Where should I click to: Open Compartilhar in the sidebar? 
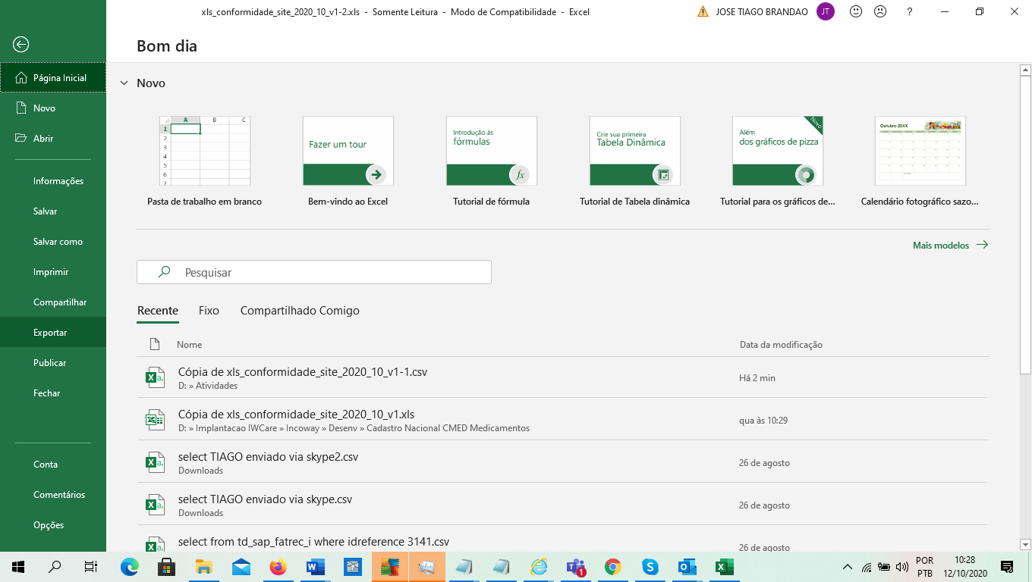point(53,302)
